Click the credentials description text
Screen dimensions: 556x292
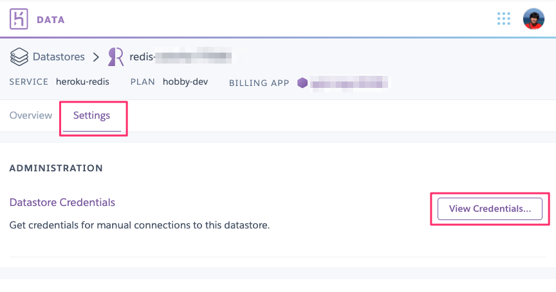[x=140, y=225]
